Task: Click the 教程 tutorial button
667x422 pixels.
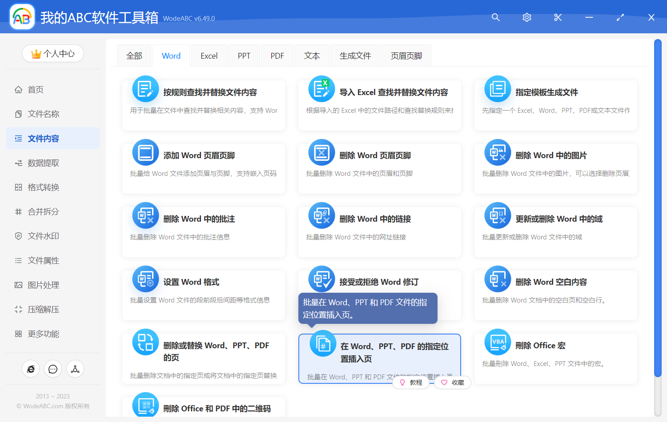Action: [x=411, y=382]
